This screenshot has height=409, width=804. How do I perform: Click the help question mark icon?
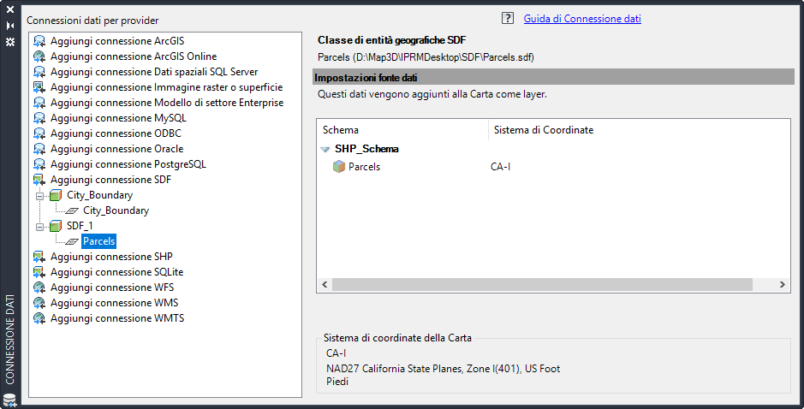coord(507,18)
